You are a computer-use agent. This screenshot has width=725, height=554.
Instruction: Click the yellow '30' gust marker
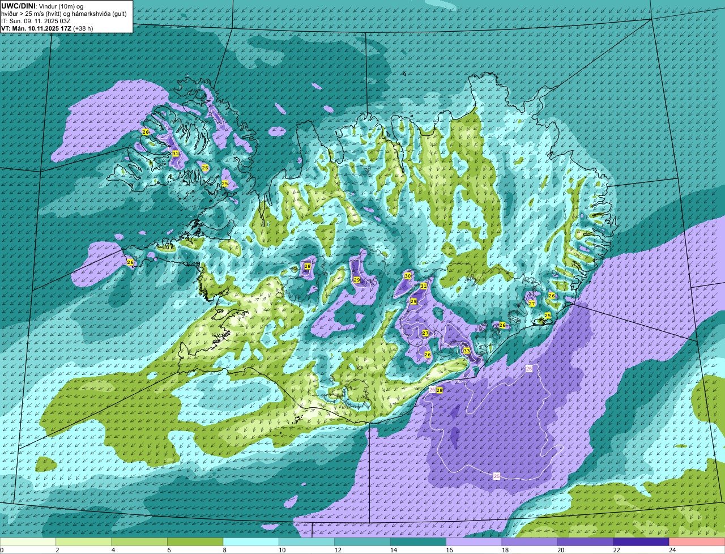[408, 276]
